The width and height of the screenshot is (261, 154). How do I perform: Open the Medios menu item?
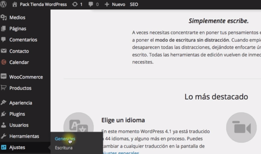click(17, 17)
